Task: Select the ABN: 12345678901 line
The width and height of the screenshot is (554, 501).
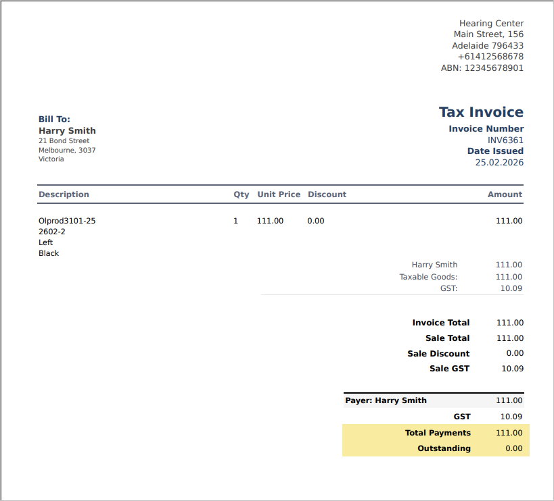Action: pos(482,68)
